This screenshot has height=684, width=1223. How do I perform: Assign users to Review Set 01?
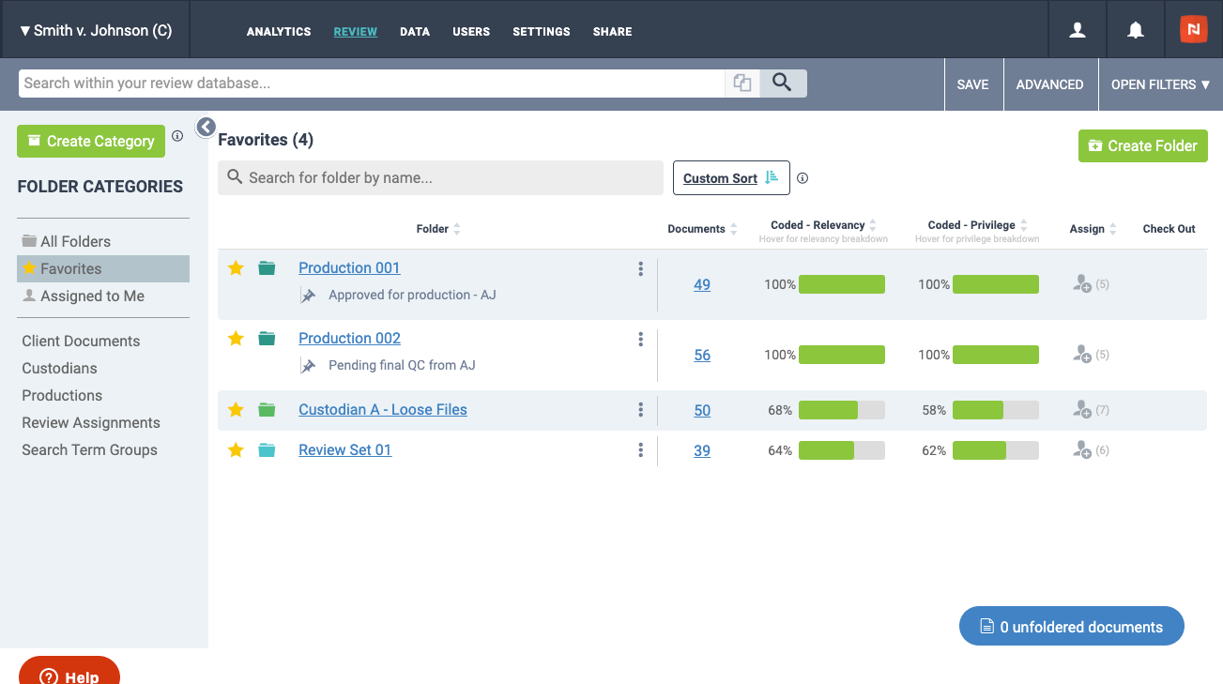[x=1082, y=450]
